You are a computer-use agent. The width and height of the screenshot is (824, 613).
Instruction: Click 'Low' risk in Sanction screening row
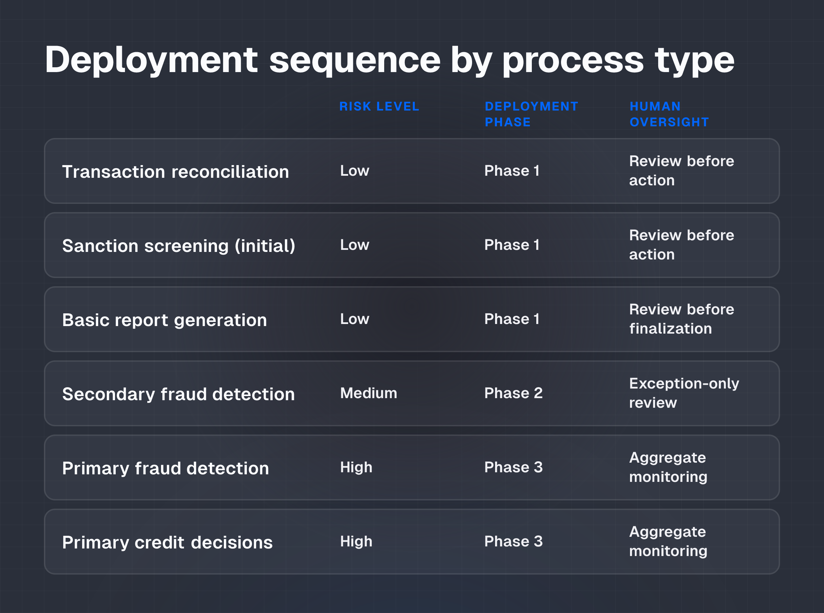pos(354,245)
